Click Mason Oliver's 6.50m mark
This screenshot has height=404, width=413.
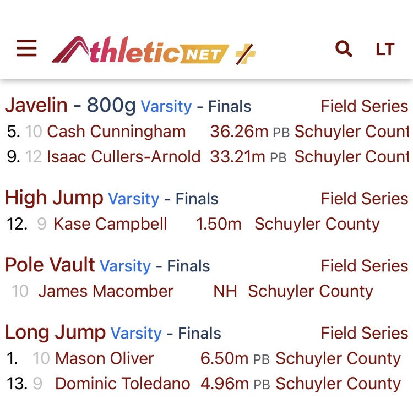[224, 358]
